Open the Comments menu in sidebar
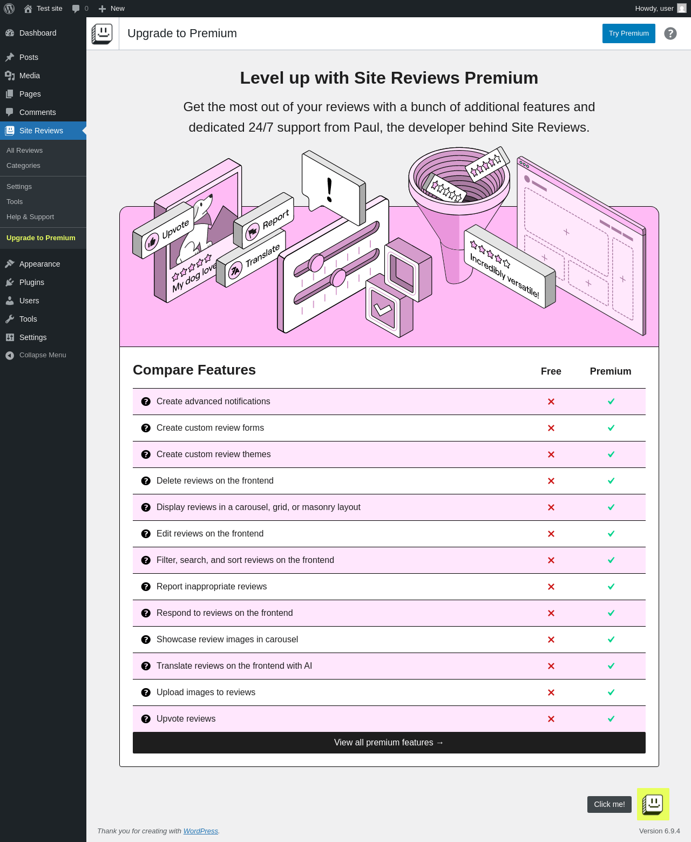The height and width of the screenshot is (842, 691). click(x=43, y=112)
